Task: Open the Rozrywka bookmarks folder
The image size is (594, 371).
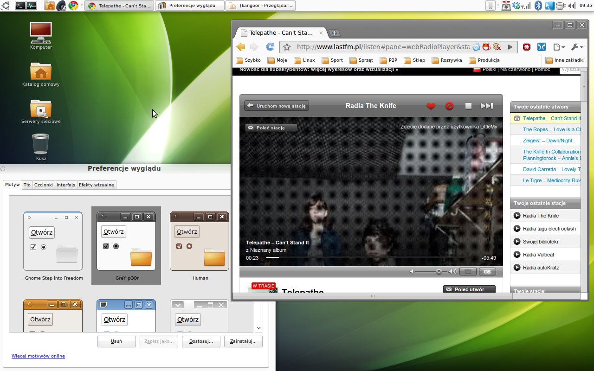Action: [447, 60]
